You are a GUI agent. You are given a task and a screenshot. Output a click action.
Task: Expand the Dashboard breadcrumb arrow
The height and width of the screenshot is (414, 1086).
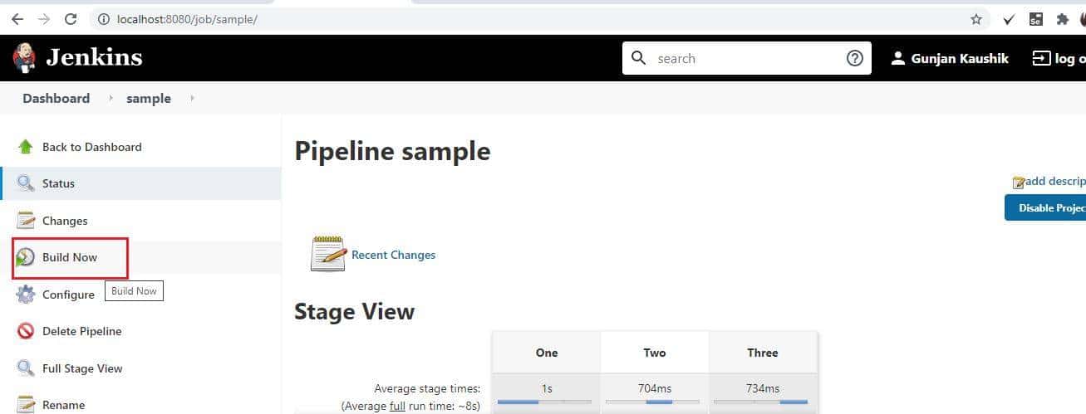click(x=109, y=98)
